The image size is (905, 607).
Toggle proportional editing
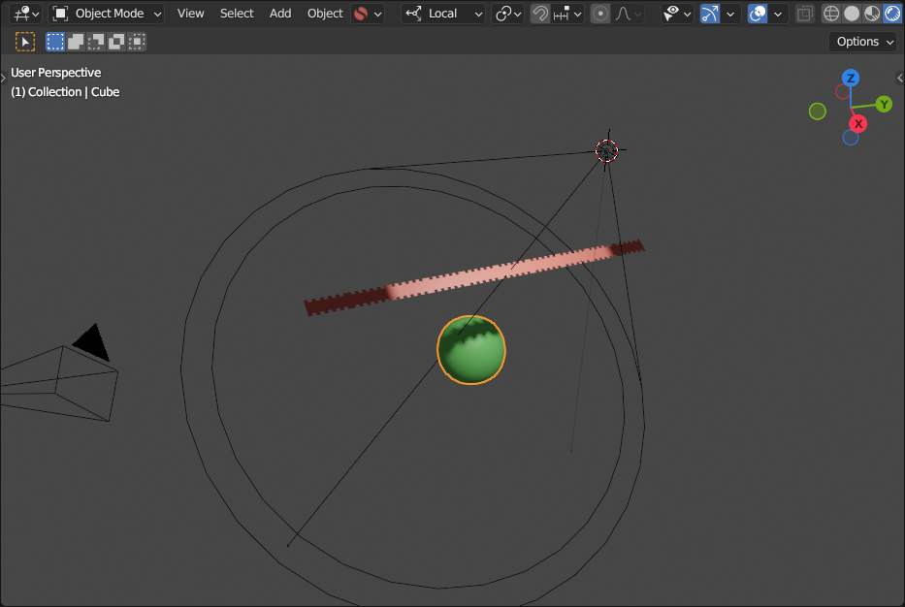(600, 14)
